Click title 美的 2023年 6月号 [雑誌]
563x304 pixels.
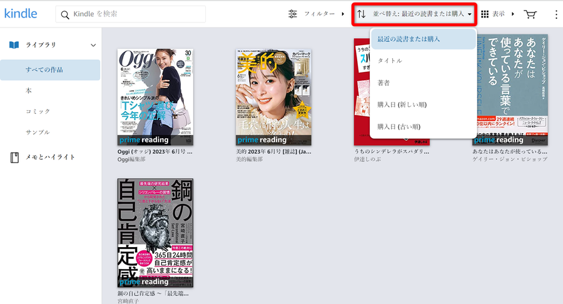pyautogui.click(x=273, y=152)
